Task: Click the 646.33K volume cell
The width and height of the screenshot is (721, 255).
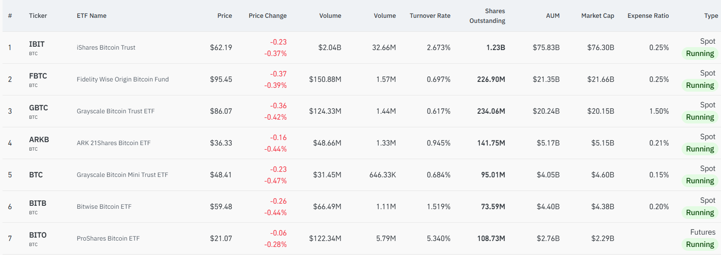Action: (383, 175)
